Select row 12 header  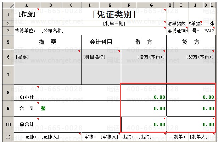coord(8,137)
